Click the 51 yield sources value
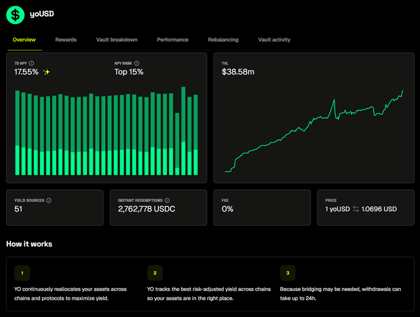420x317 pixels. [x=19, y=209]
